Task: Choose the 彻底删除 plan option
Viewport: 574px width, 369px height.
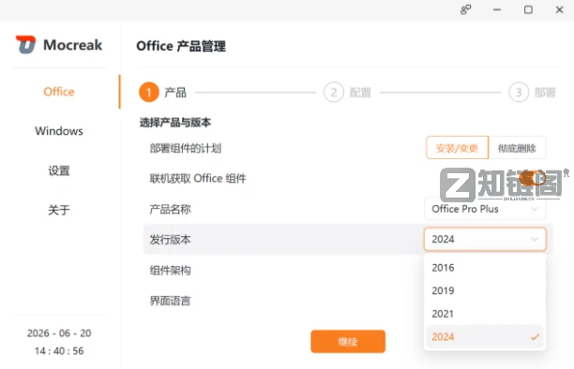Action: pyautogui.click(x=517, y=148)
